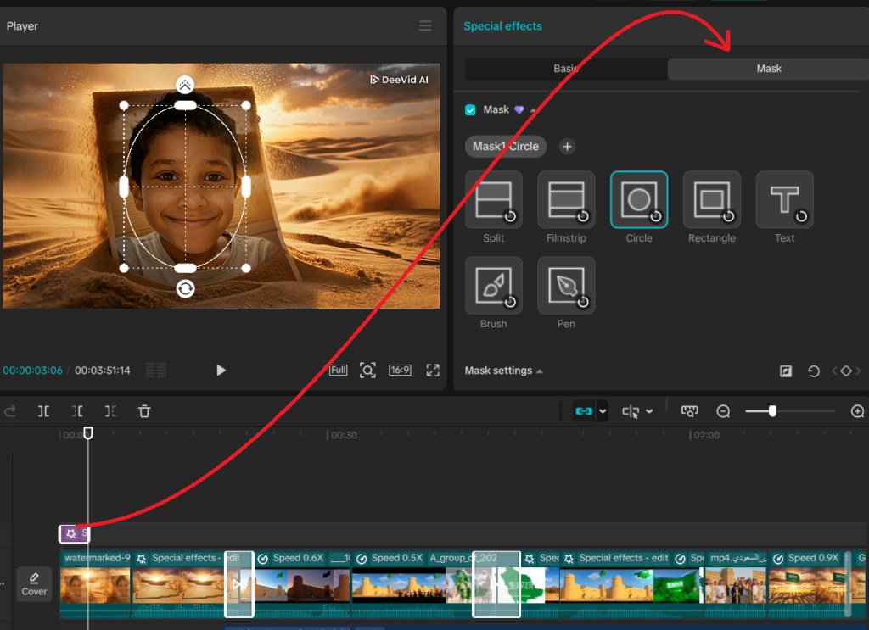
Task: Open the Player panel hamburger menu
Action: point(425,26)
